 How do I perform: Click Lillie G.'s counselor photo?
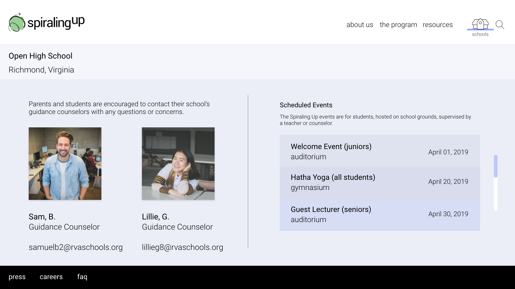[178, 163]
